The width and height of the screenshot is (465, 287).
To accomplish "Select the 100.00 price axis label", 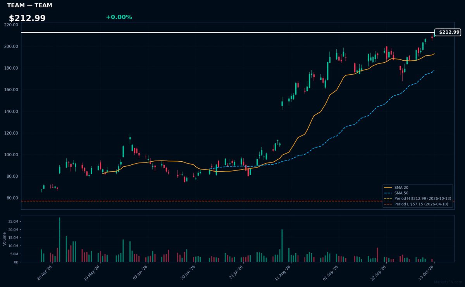I will tap(11, 155).
